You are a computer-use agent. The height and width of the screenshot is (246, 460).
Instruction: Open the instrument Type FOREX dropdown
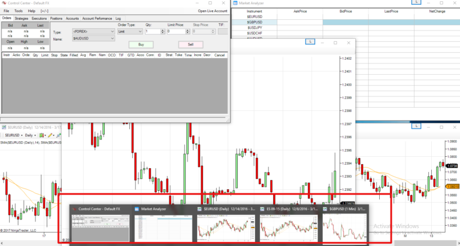point(93,31)
